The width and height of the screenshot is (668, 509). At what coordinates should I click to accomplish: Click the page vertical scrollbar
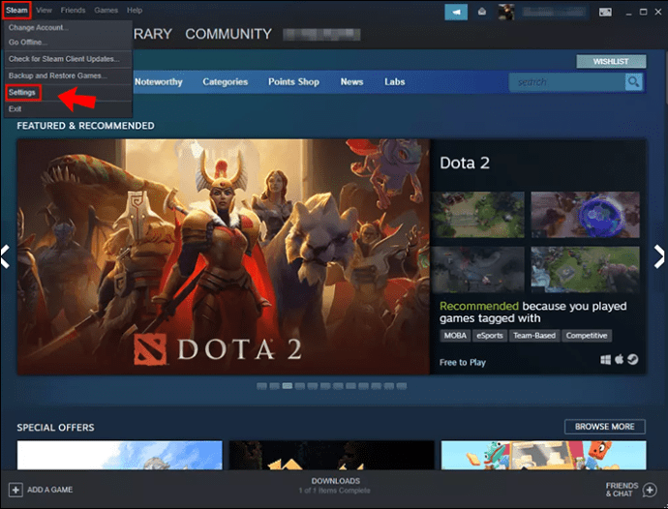click(x=665, y=76)
